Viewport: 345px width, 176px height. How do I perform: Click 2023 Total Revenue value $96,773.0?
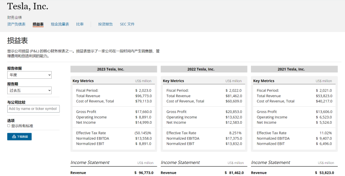pyautogui.click(x=144, y=96)
